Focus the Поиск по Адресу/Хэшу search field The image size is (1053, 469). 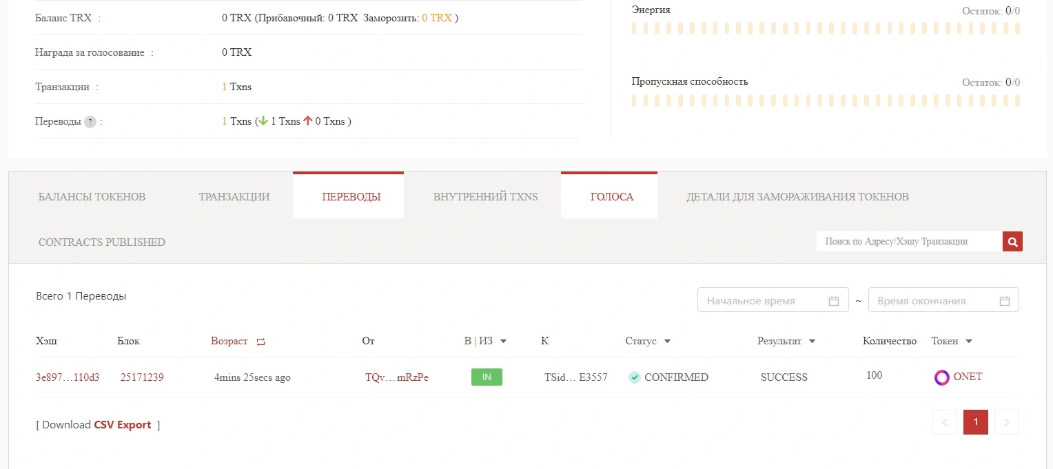pos(909,242)
